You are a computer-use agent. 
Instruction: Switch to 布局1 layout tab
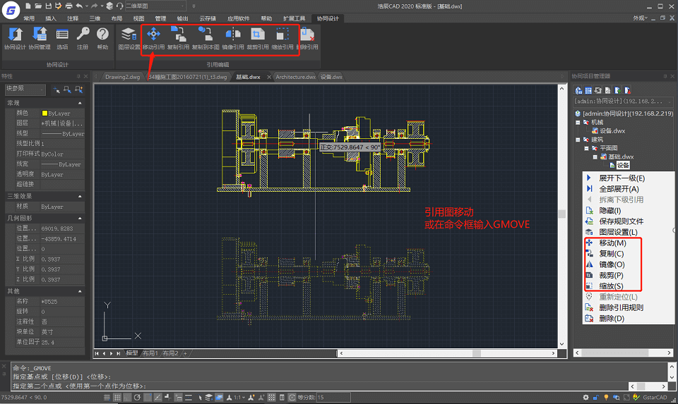point(151,353)
